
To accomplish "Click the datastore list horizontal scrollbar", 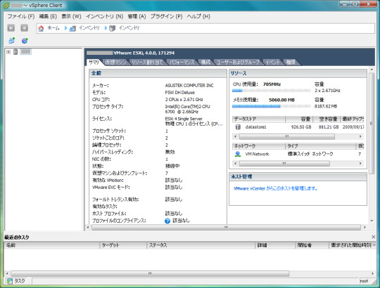I will tap(287, 137).
